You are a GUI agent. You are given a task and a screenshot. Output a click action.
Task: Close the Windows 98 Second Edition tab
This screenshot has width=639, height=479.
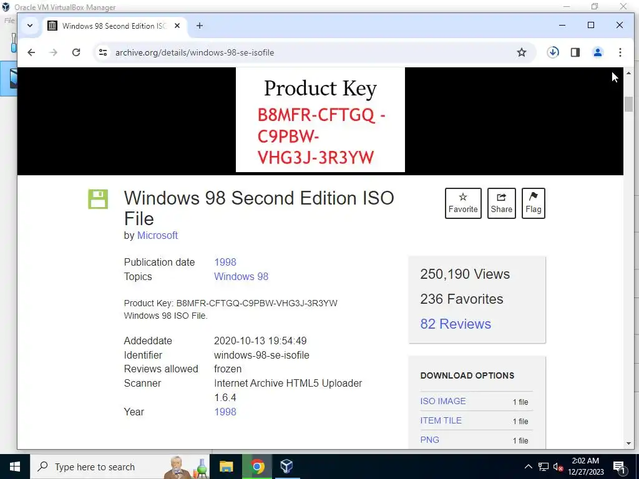(x=177, y=26)
